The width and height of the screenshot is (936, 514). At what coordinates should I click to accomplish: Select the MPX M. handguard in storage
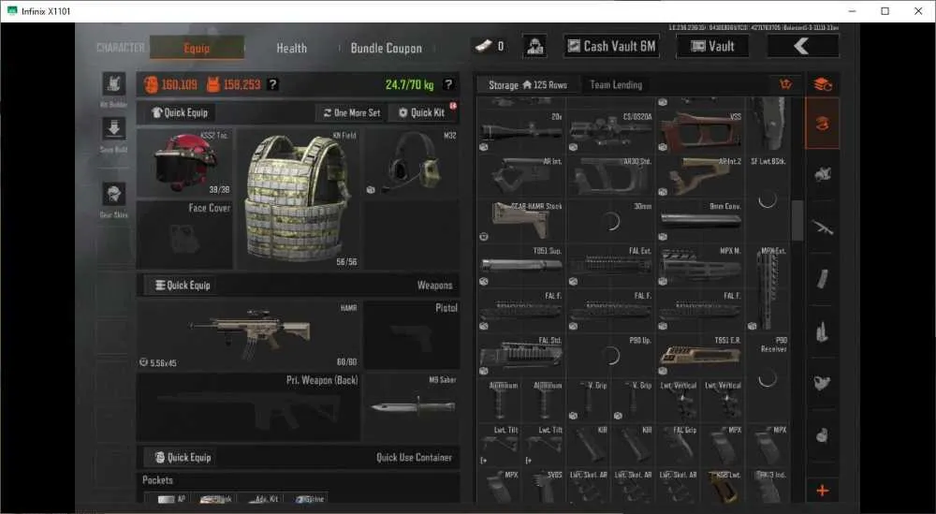click(700, 265)
